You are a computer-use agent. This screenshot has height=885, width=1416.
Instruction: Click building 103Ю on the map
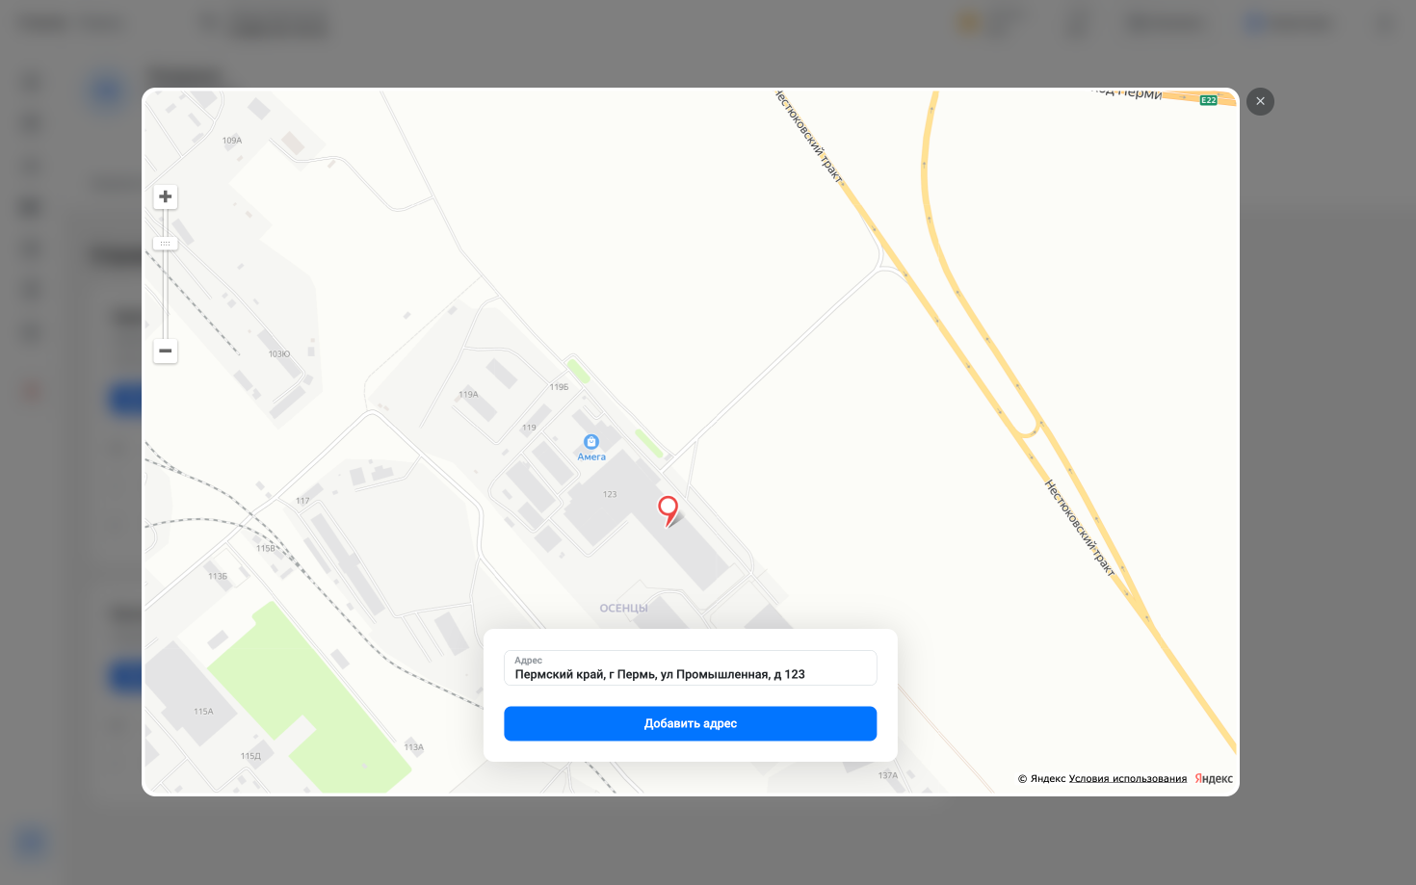point(279,354)
